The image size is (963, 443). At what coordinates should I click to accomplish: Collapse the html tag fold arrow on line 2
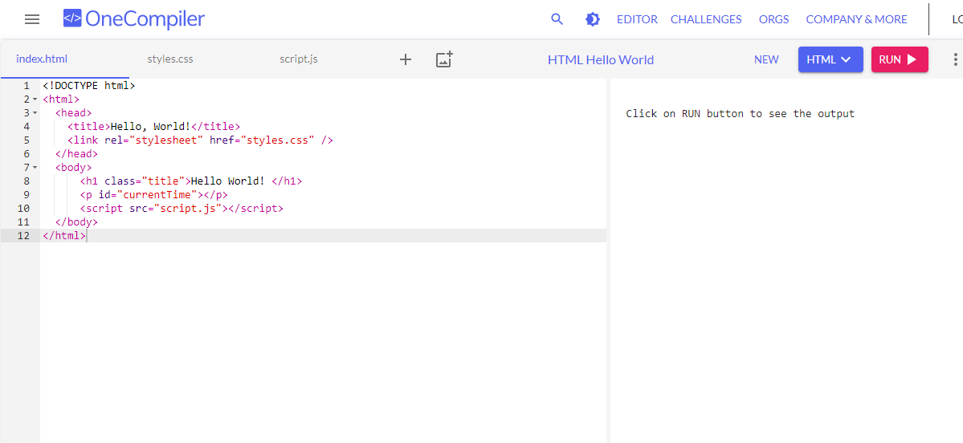35,100
